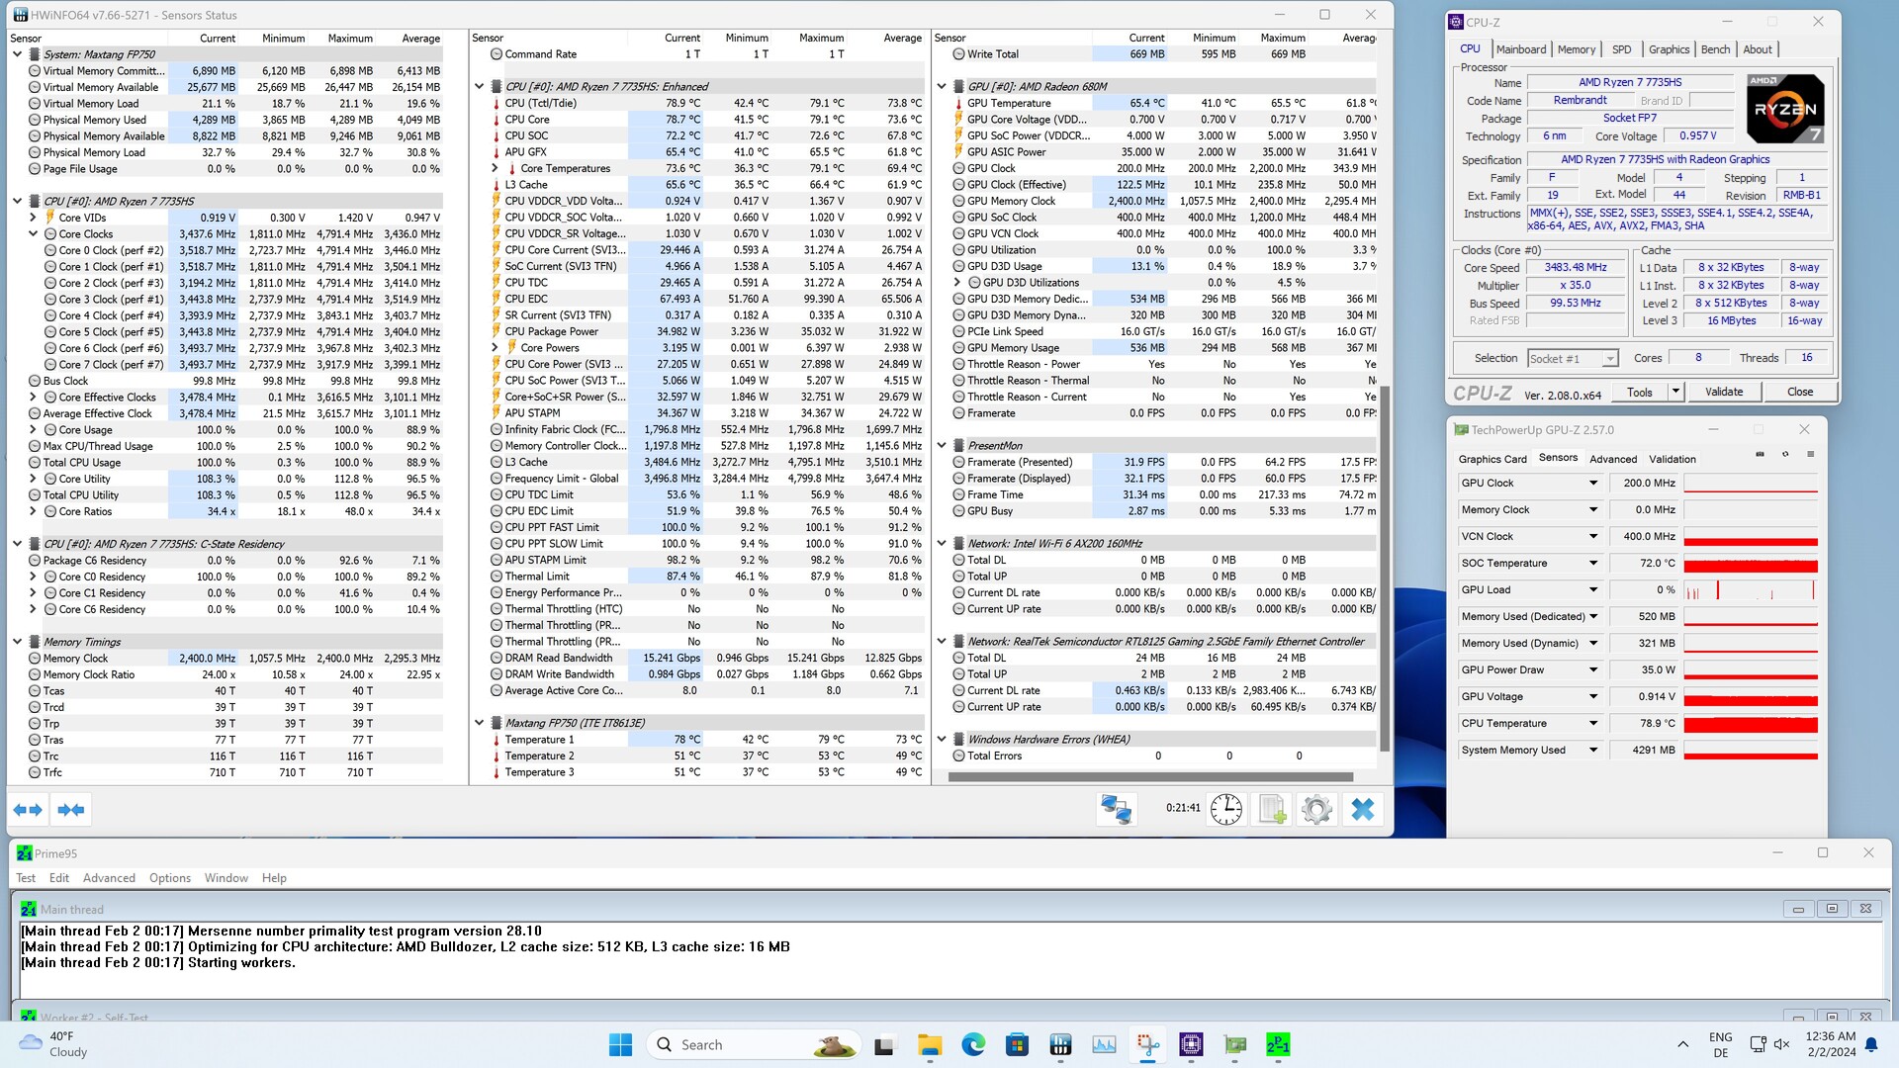This screenshot has height=1068, width=1899.
Task: Switch to the Mainboard tab in CPU-Z
Action: pyautogui.click(x=1520, y=49)
